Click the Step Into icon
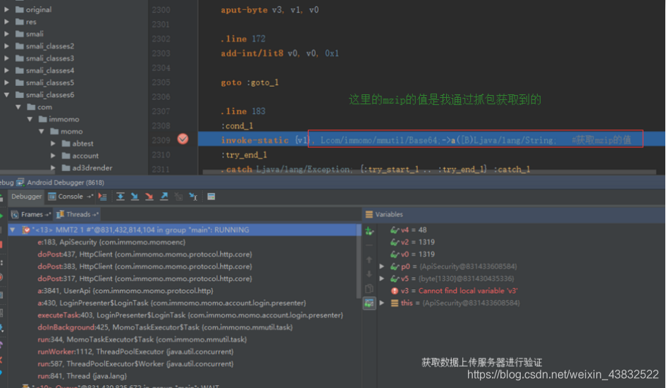This screenshot has height=388, width=666. click(135, 196)
